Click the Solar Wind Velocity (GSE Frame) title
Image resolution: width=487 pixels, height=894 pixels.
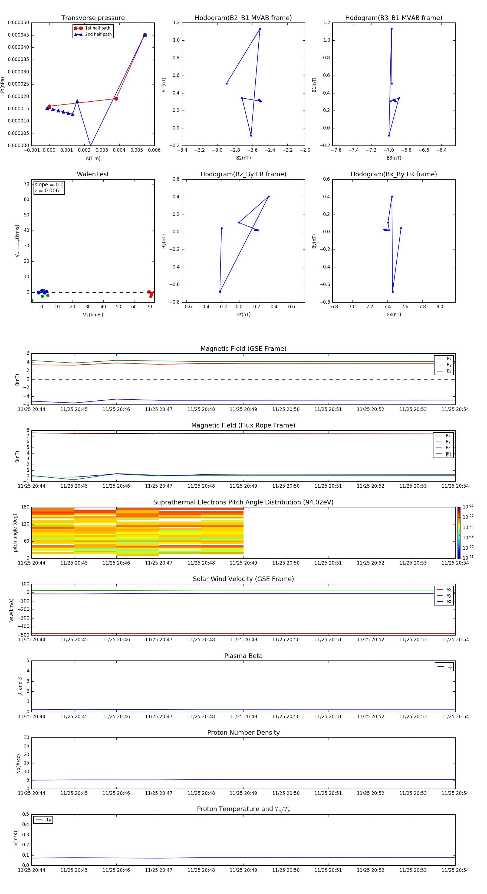pyautogui.click(x=243, y=579)
